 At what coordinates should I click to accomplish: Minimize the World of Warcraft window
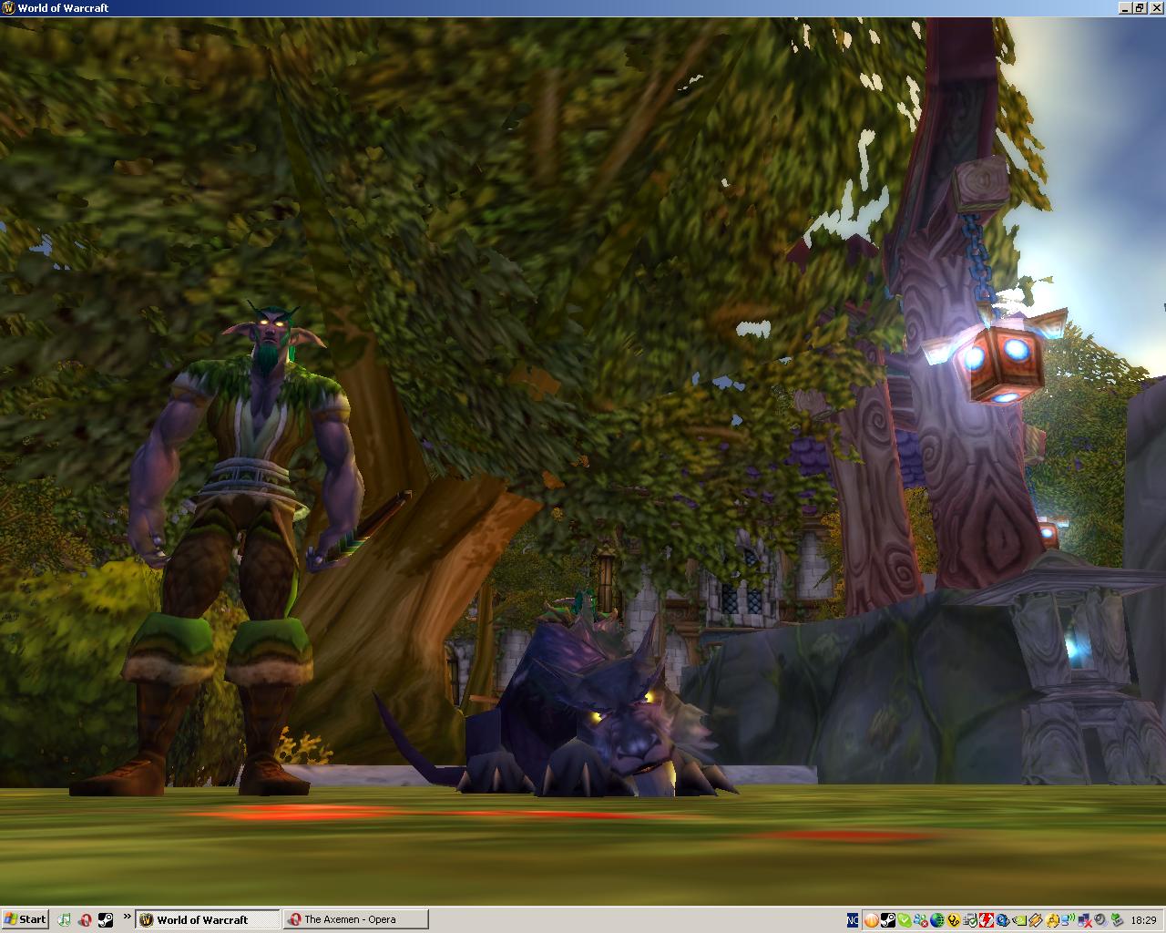1125,7
